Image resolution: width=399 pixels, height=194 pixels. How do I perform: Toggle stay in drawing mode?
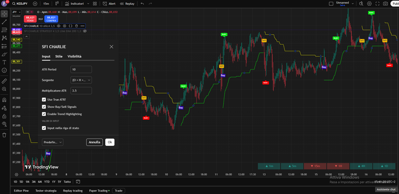point(4,108)
